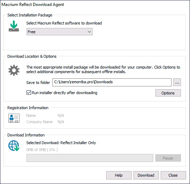Screen dimensions: 190x184
Task: Click the green download arrow drive icon
Action: pos(14,26)
